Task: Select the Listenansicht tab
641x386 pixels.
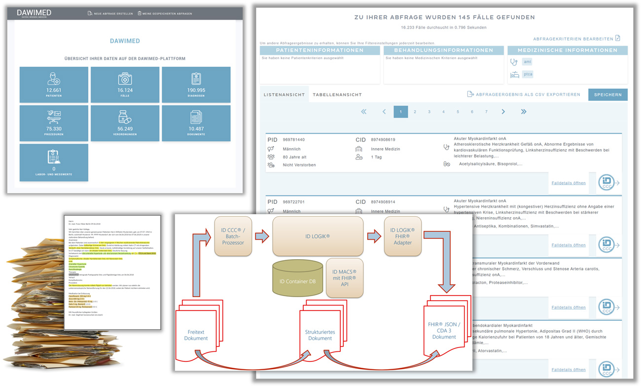Action: point(284,95)
